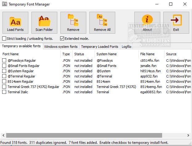Open the About info dialog
The height and width of the screenshot is (146, 192).
point(147,23)
